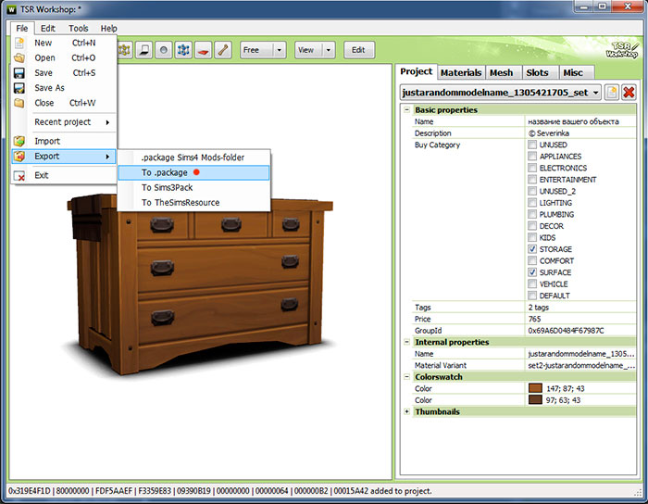
Task: Collapse the Internal properties section
Action: pyautogui.click(x=406, y=342)
